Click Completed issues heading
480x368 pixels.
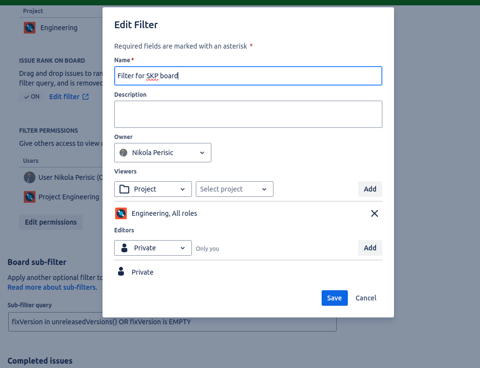pyautogui.click(x=40, y=361)
